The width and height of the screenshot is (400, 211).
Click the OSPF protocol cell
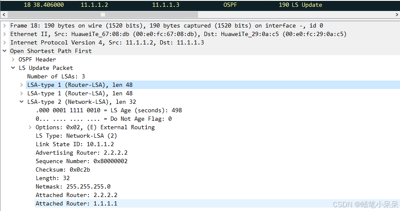point(230,5)
